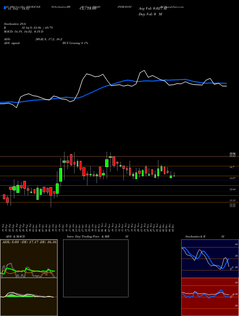Click the blue 12-day SMA legend square
This screenshot has width=239, height=316.
(x=5, y=8)
